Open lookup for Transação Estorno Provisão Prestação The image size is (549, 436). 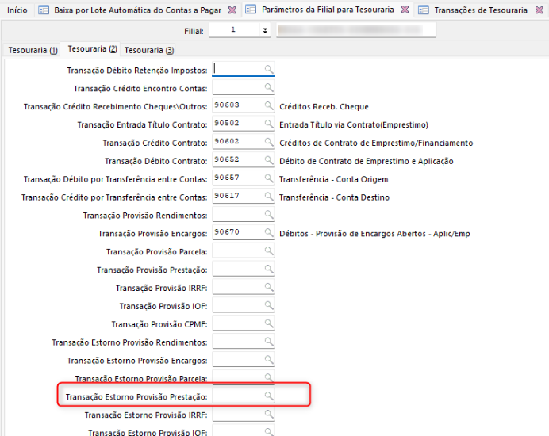269,396
